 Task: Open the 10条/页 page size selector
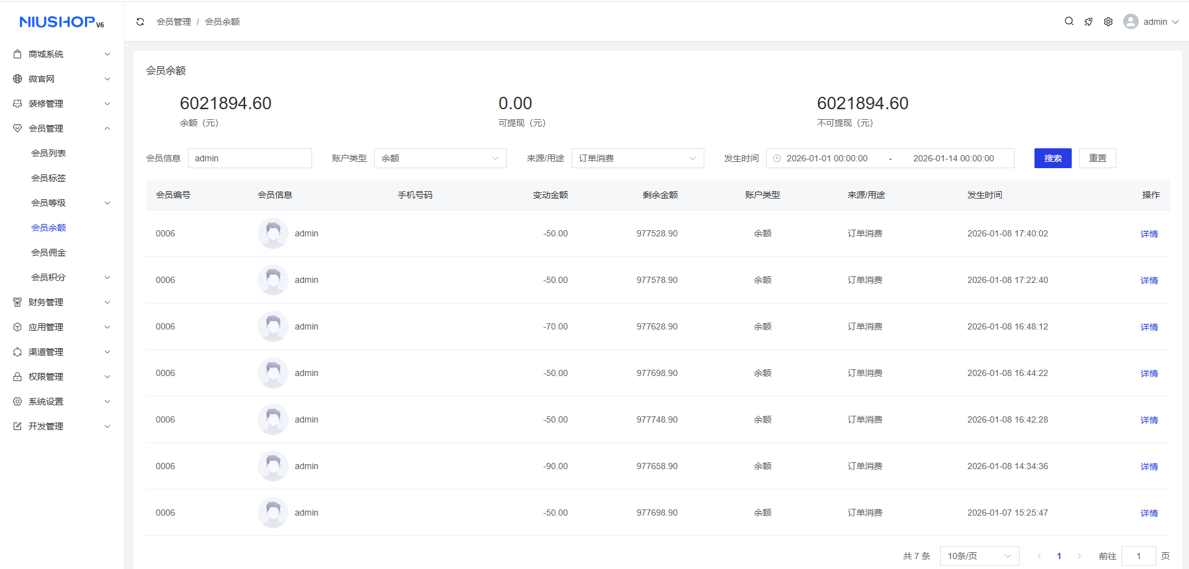979,556
